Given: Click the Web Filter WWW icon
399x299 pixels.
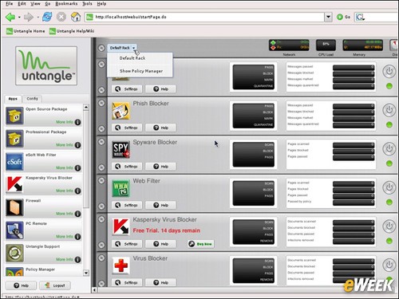Looking at the screenshot, I should [121, 188].
